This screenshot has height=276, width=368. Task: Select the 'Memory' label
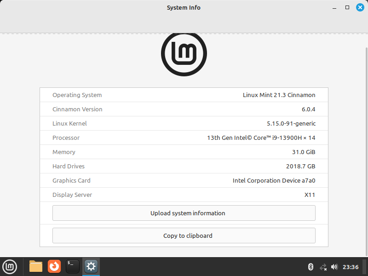[x=64, y=152]
